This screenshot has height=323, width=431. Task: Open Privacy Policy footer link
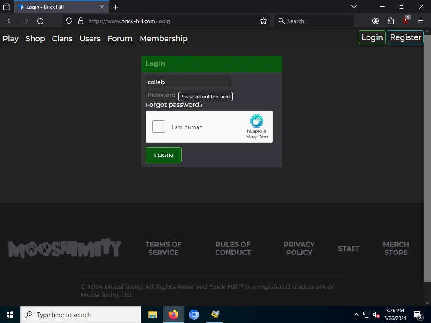click(x=299, y=248)
